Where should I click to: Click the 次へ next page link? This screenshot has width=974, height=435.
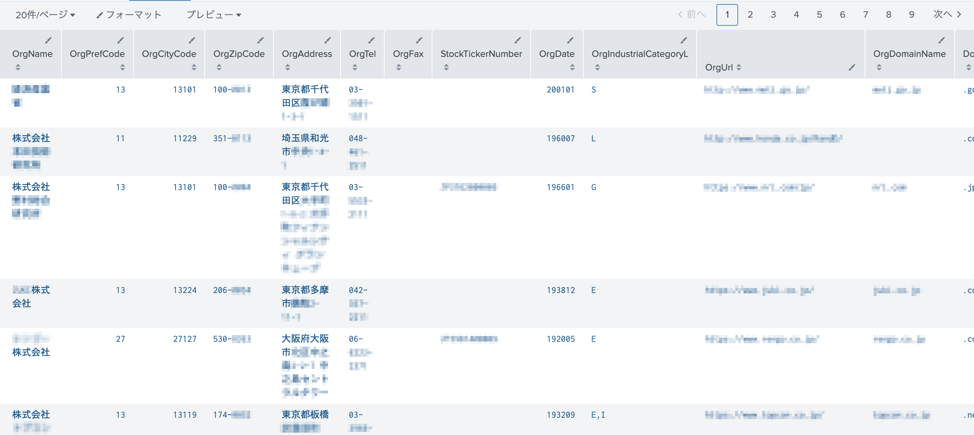pos(947,15)
